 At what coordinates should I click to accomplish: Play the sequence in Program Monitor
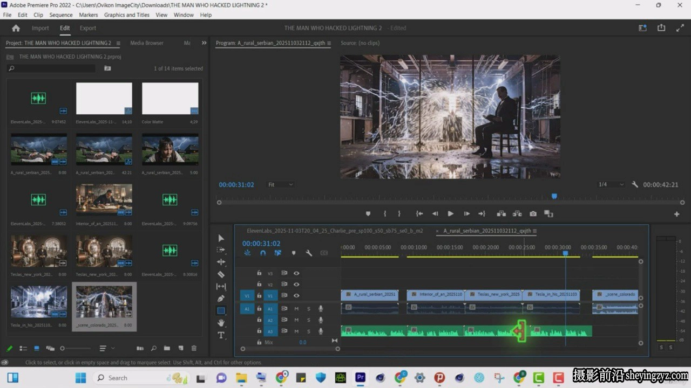coord(451,214)
